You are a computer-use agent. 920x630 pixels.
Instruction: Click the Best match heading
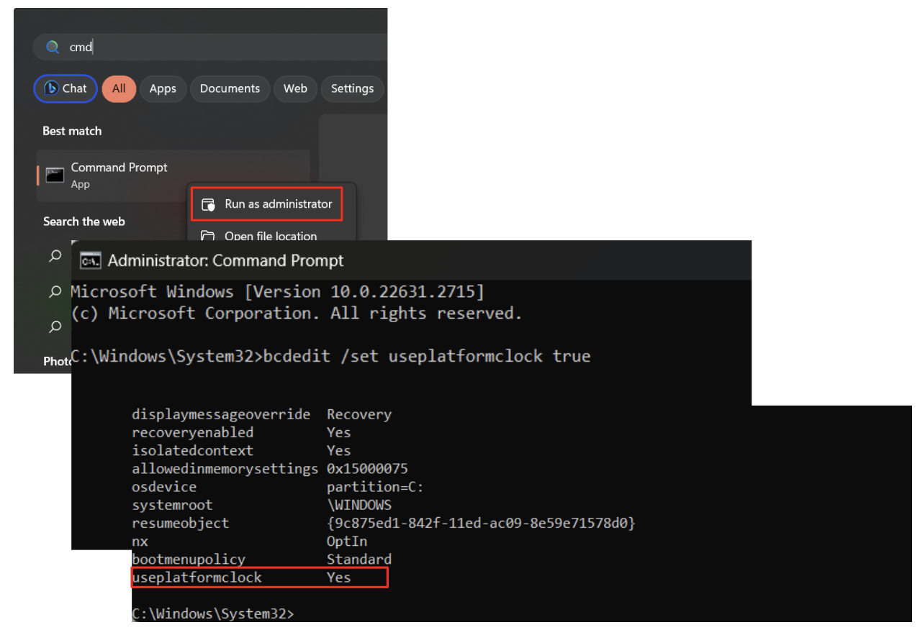[x=72, y=131]
